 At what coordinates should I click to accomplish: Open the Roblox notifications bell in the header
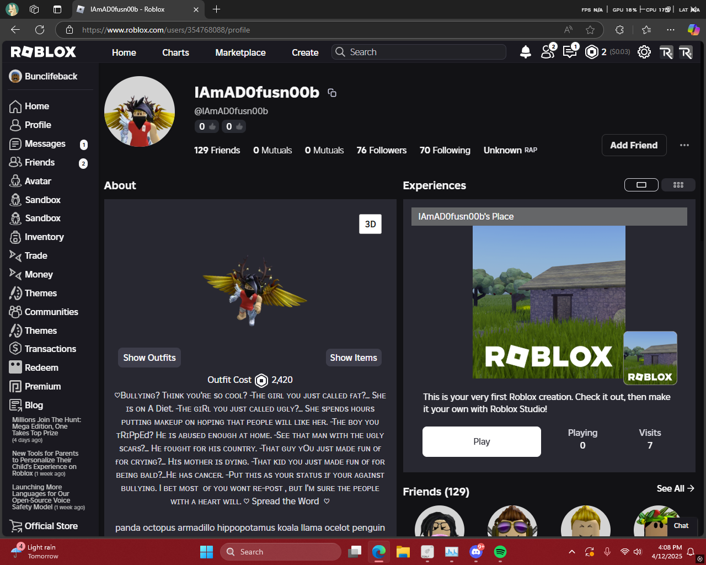click(x=526, y=52)
